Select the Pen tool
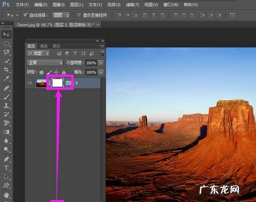256x202 pixels. coord(6,159)
